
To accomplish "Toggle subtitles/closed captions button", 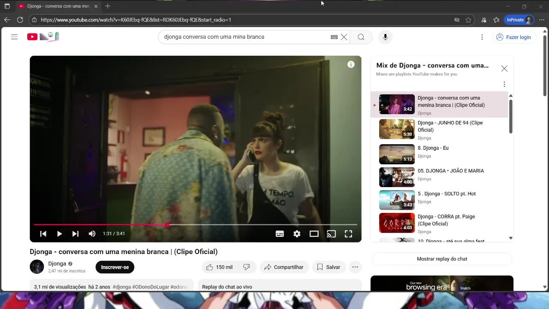I will [280, 234].
